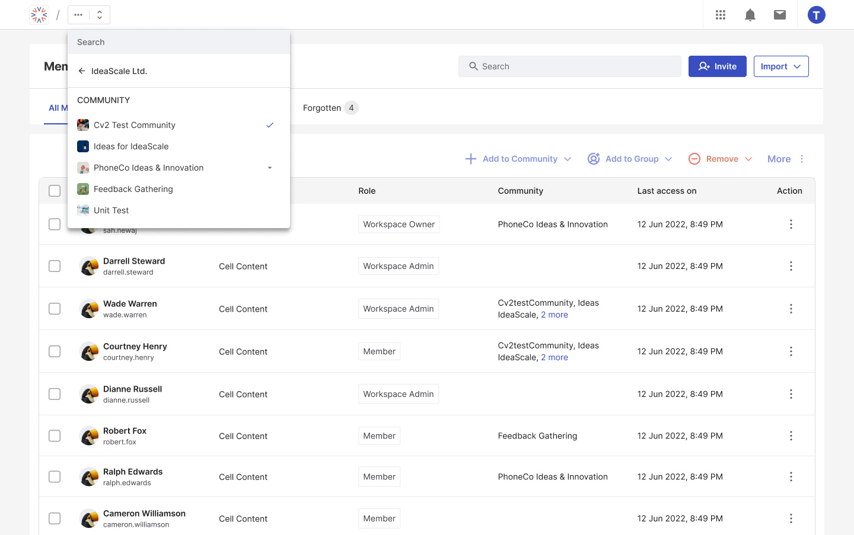
Task: Select Ideas for IdeaScale community
Action: [131, 146]
